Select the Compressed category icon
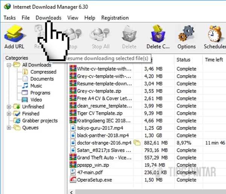 pyautogui.click(x=25, y=72)
